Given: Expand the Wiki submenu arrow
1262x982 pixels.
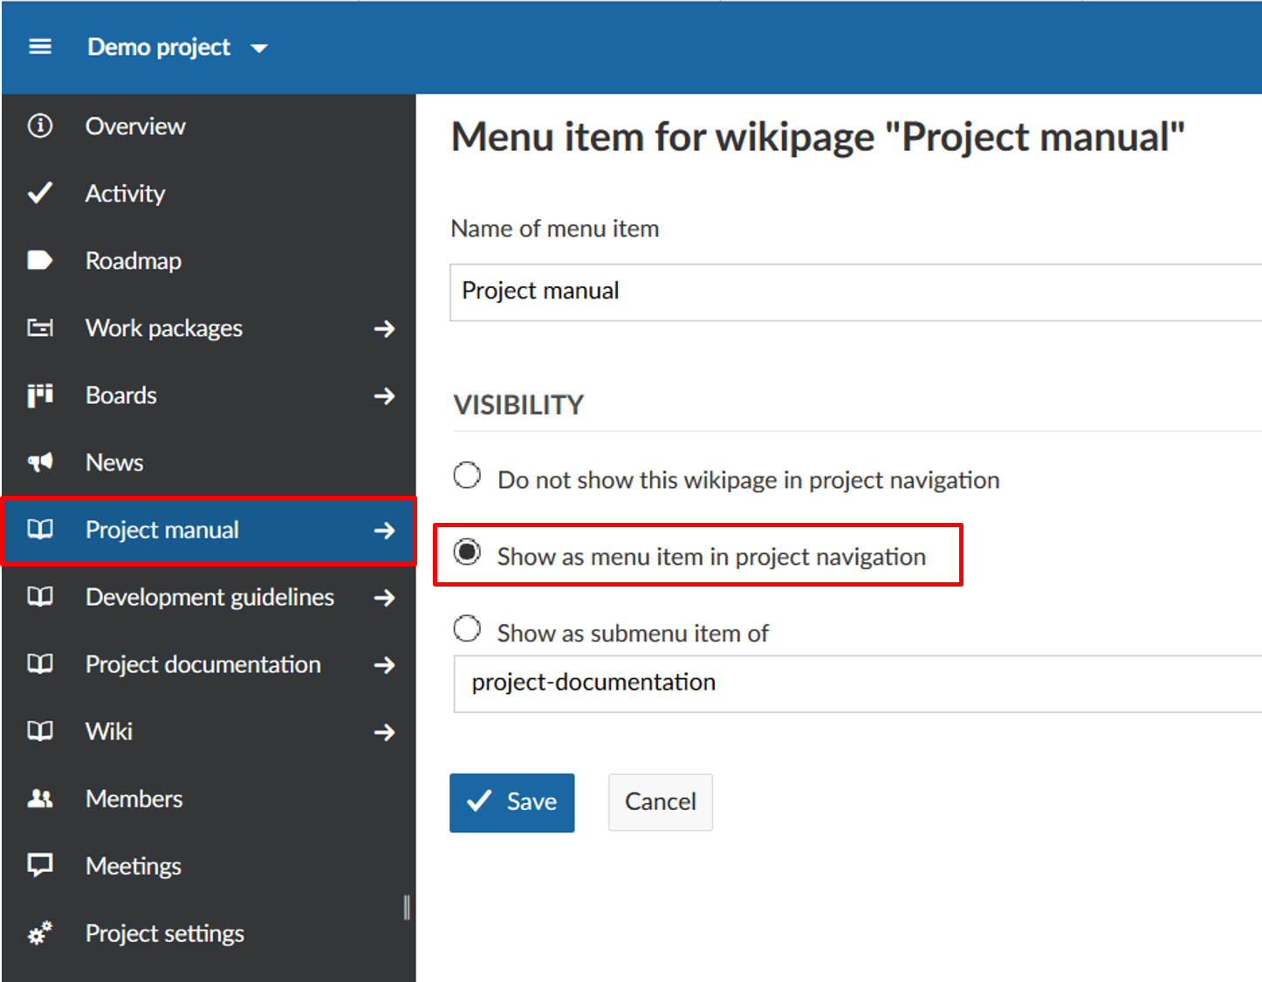Looking at the screenshot, I should point(384,732).
